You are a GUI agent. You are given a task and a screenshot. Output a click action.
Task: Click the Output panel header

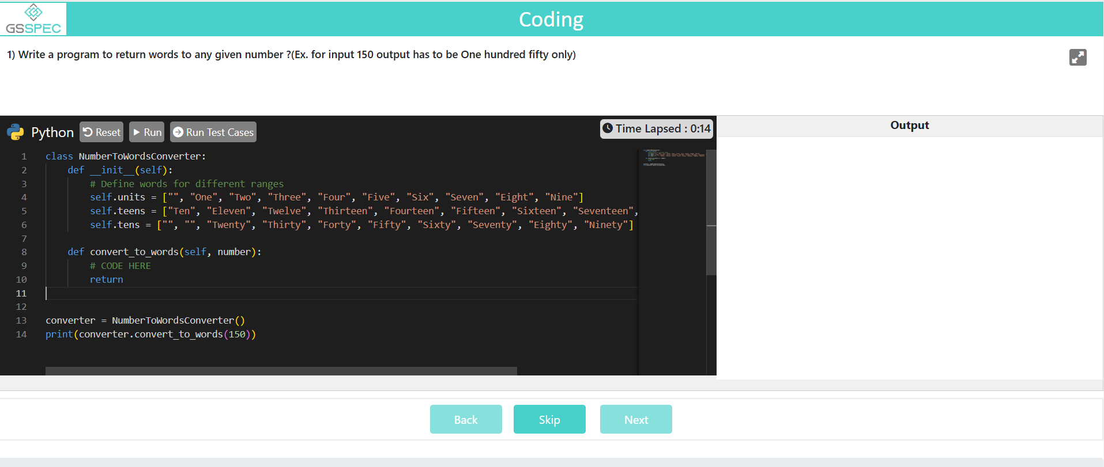tap(909, 126)
